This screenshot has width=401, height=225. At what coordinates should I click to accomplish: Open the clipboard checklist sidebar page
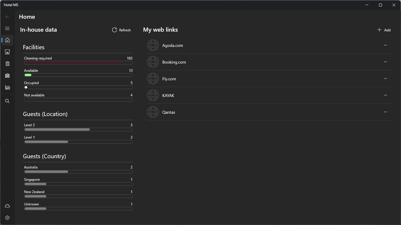(x=7, y=64)
